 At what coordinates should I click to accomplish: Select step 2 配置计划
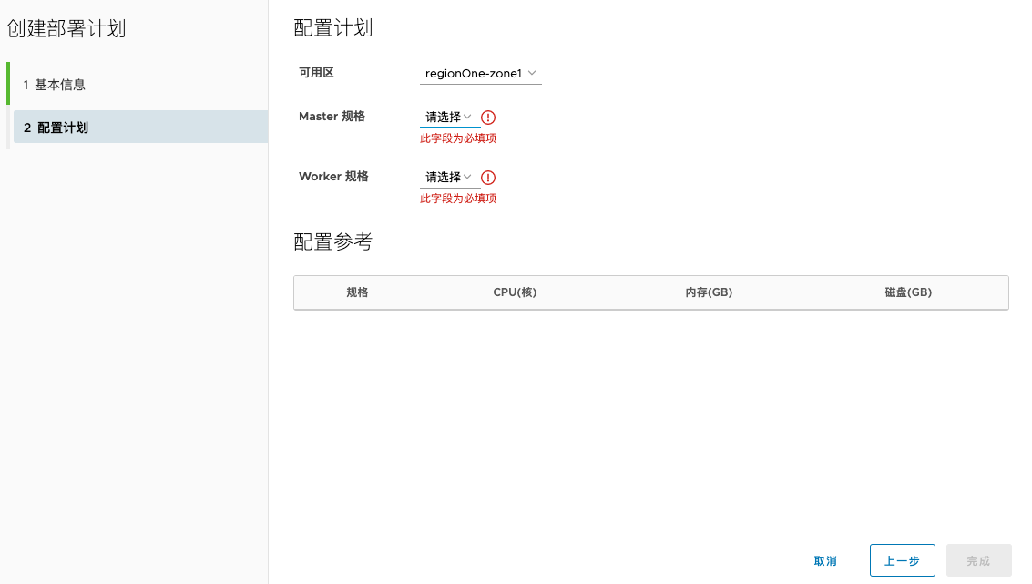point(140,127)
